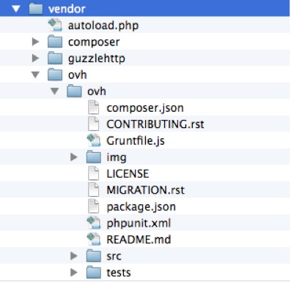
Task: Collapse the outer ovh folder triangle
Action: (x=36, y=75)
